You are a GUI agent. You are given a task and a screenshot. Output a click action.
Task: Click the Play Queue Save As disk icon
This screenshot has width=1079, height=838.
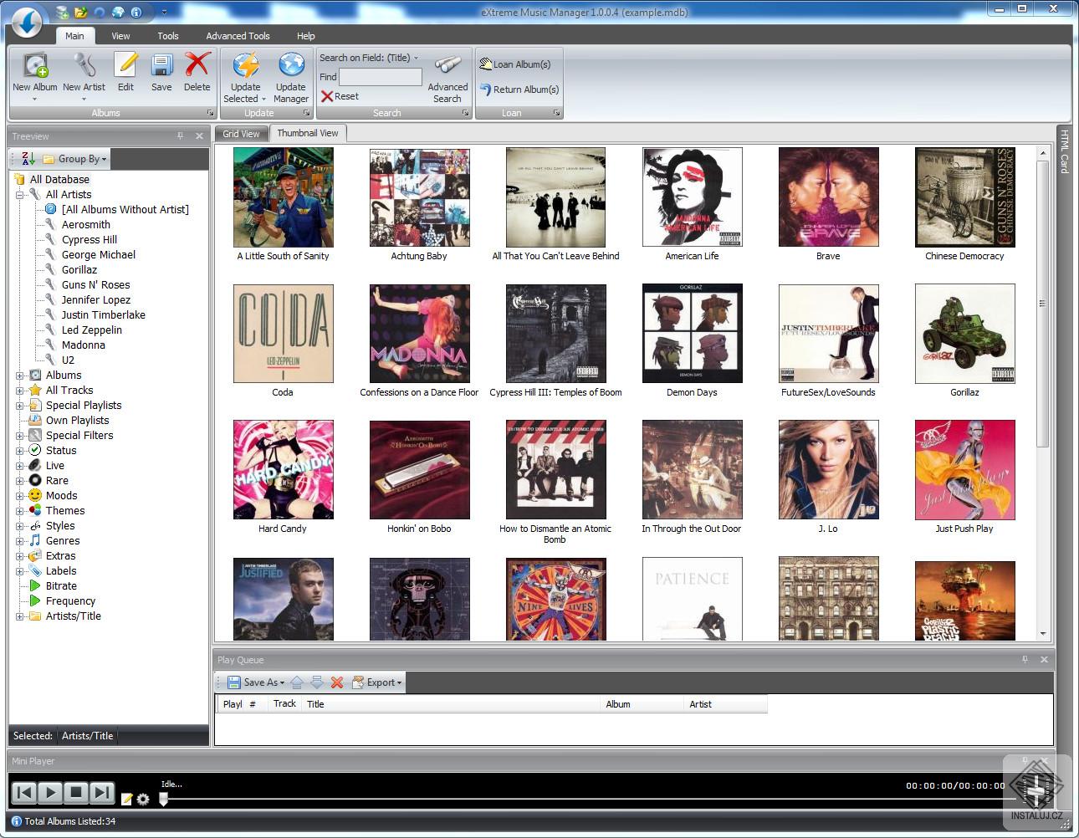click(x=234, y=682)
